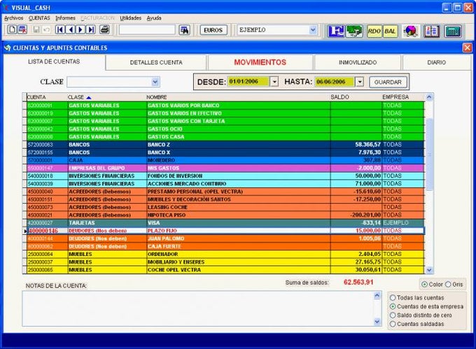Go to last record

pos(91,29)
